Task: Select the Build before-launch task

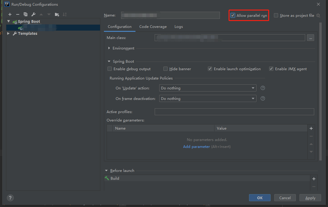Action: (207, 178)
